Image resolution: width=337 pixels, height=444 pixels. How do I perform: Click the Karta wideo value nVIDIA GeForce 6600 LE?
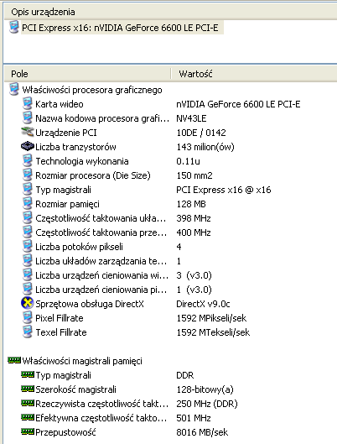point(238,104)
